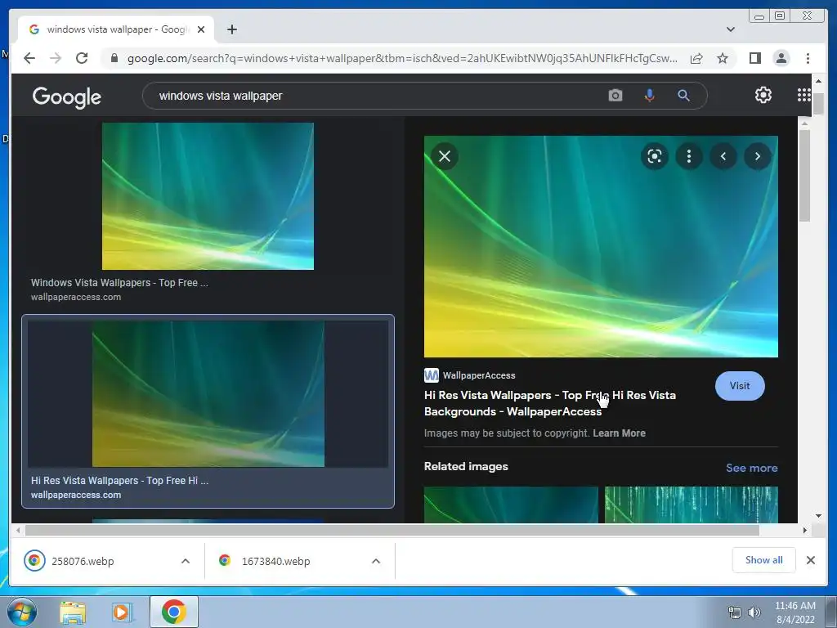Open the large preview wallpaper image
The height and width of the screenshot is (628, 837).
(601, 247)
